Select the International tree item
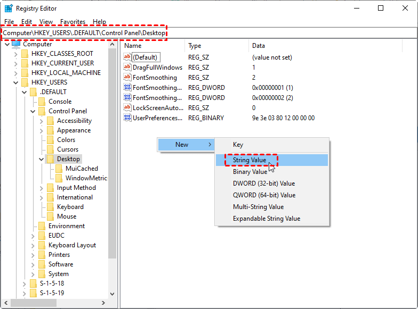 [75, 197]
